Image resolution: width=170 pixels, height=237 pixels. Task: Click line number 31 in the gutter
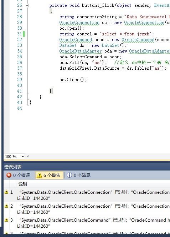point(20,34)
